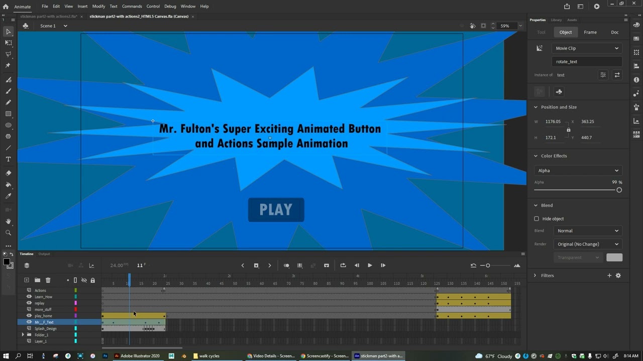
Task: Open the Modify menu
Action: [x=98, y=7]
